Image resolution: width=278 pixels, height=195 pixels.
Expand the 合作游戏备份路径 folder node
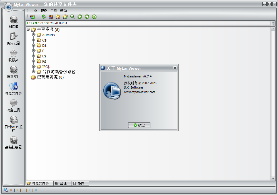point(34,72)
